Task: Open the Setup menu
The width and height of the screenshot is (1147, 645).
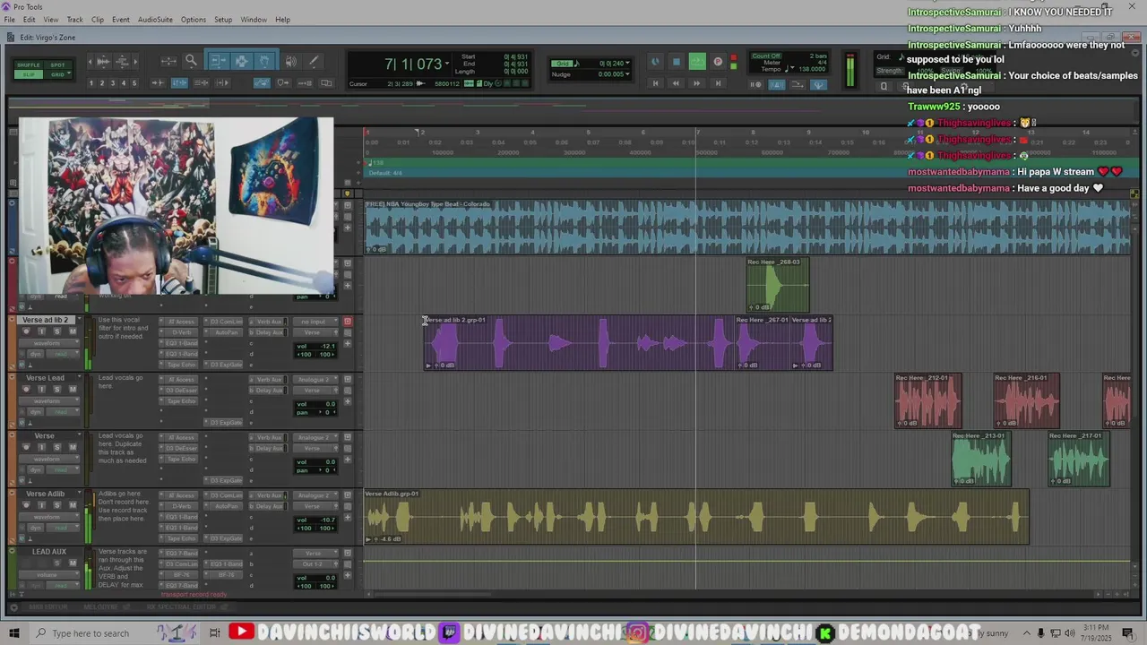Action: pyautogui.click(x=223, y=20)
